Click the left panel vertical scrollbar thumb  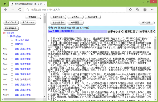(45, 19)
